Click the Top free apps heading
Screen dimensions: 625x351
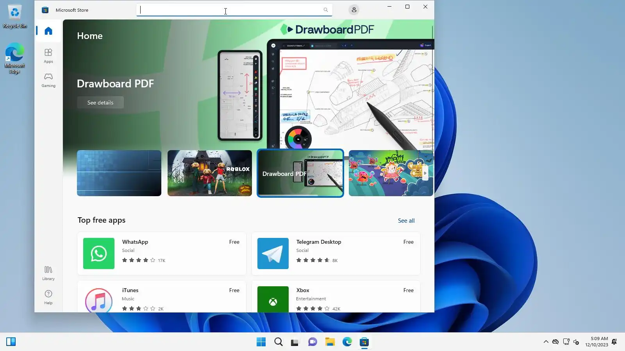tap(102, 220)
